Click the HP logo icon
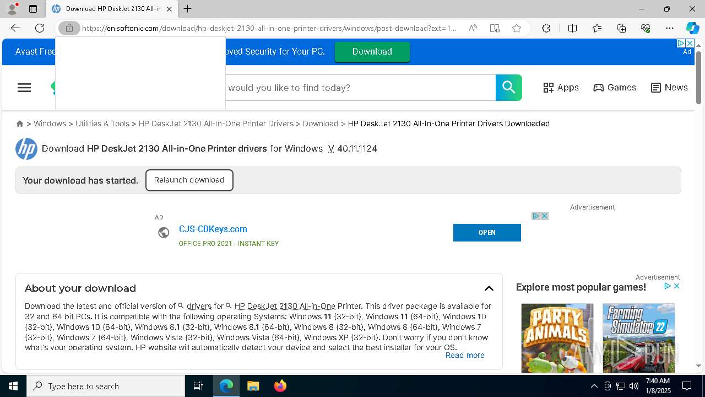The width and height of the screenshot is (705, 397). [26, 149]
